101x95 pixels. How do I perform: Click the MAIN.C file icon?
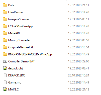(5, 89)
